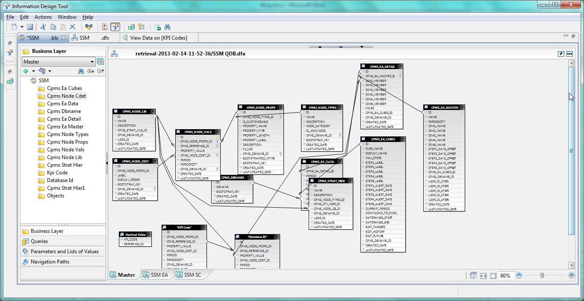Open the Master view dropdown
The width and height of the screenshot is (584, 301).
coord(92,62)
